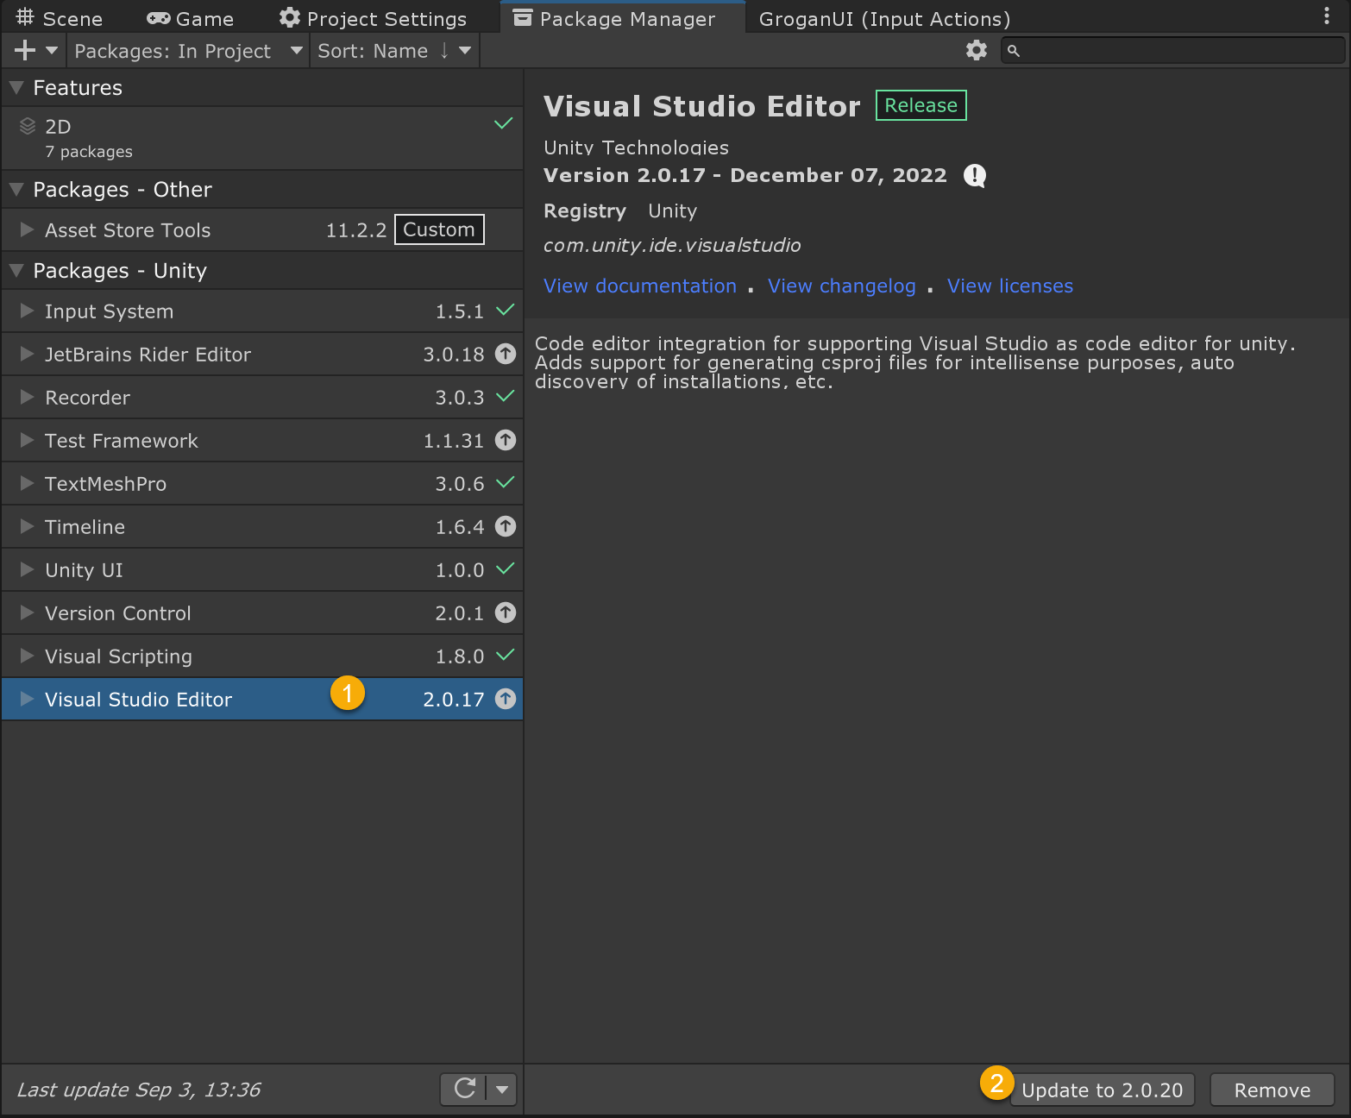Click the update arrow on JetBrains Rider Editor
1351x1118 pixels.
(x=506, y=354)
